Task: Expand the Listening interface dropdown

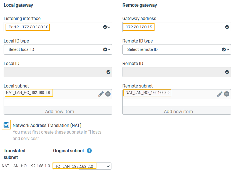Action: point(109,27)
